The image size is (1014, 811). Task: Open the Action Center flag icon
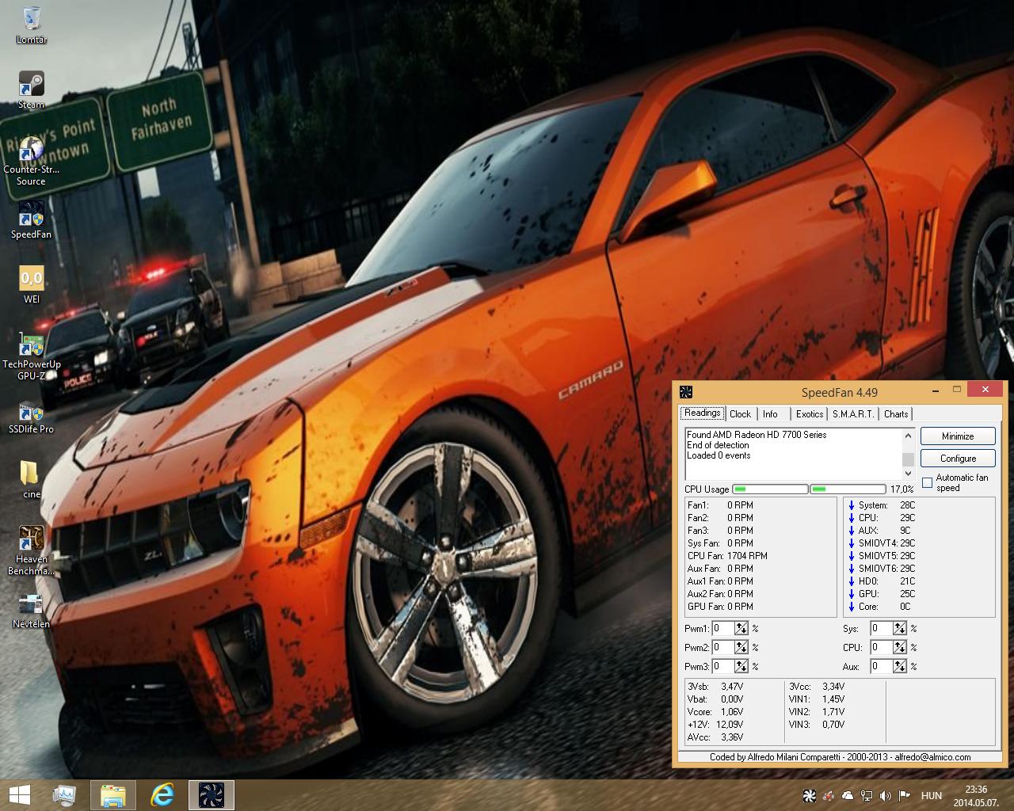[x=903, y=796]
